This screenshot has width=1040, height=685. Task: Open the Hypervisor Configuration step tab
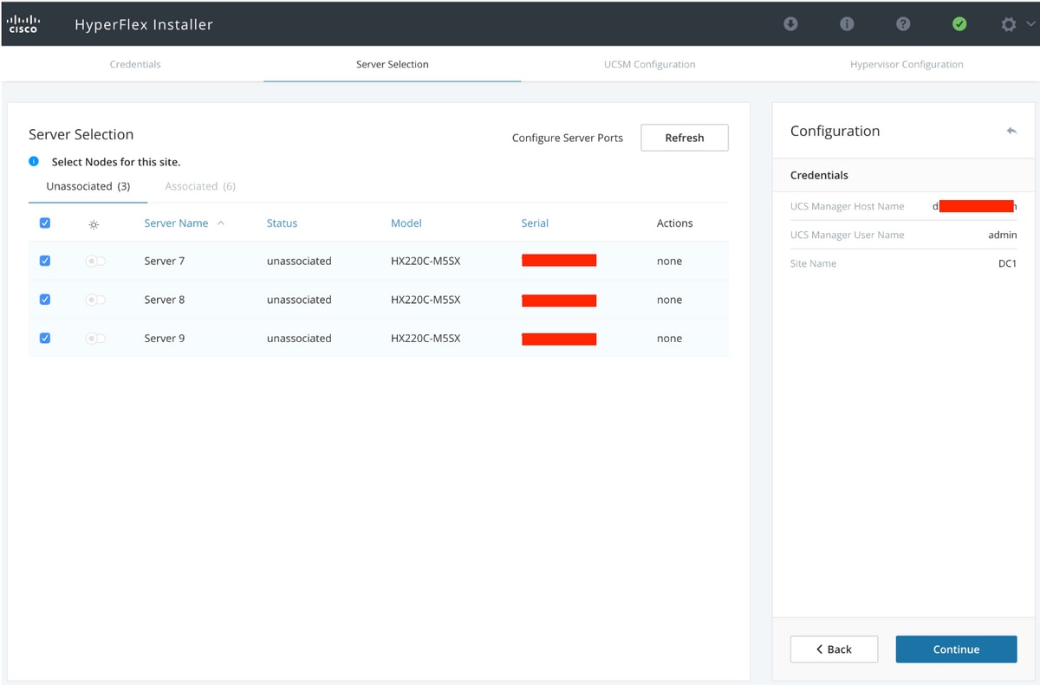[x=907, y=64]
